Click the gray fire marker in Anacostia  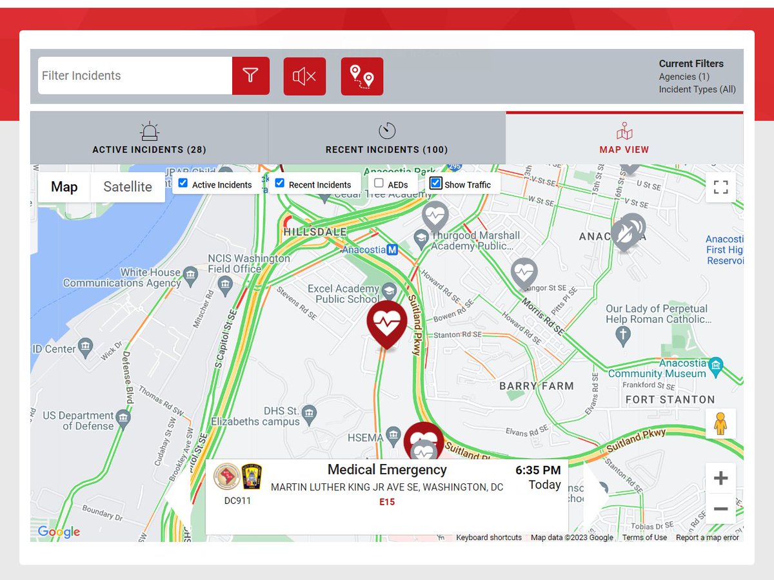point(624,235)
